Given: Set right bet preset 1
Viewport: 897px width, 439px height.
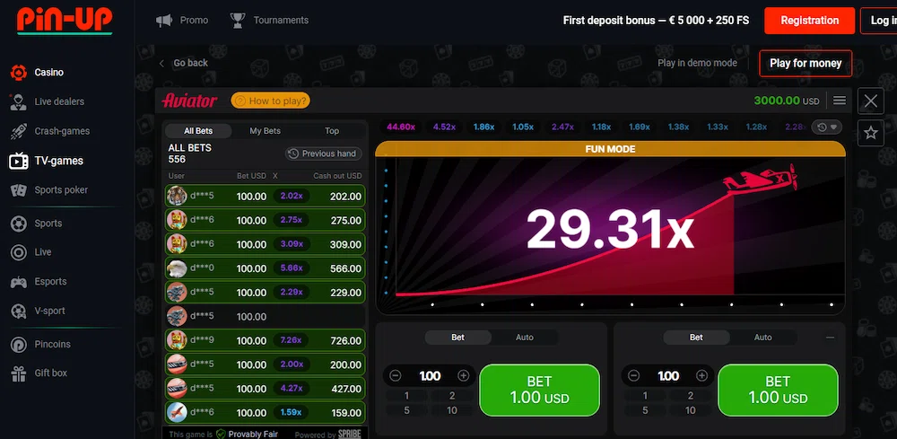Looking at the screenshot, I should coord(645,396).
